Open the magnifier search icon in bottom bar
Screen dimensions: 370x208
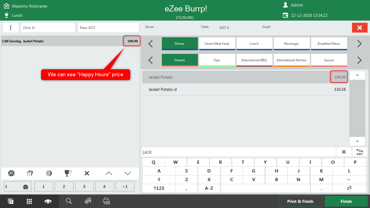69,201
